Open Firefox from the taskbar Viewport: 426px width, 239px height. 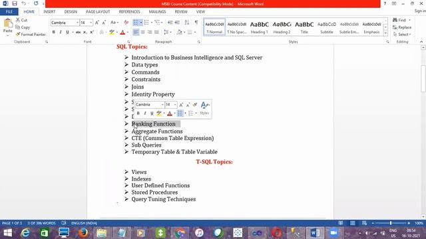tap(83, 233)
